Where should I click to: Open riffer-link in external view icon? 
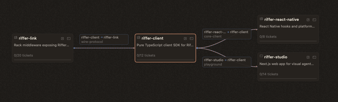click(62, 39)
